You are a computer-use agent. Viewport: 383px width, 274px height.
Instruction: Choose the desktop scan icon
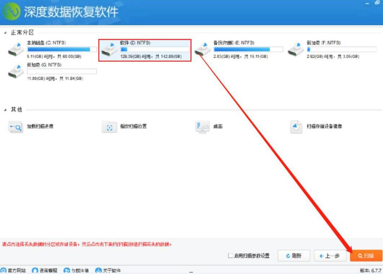tap(202, 127)
